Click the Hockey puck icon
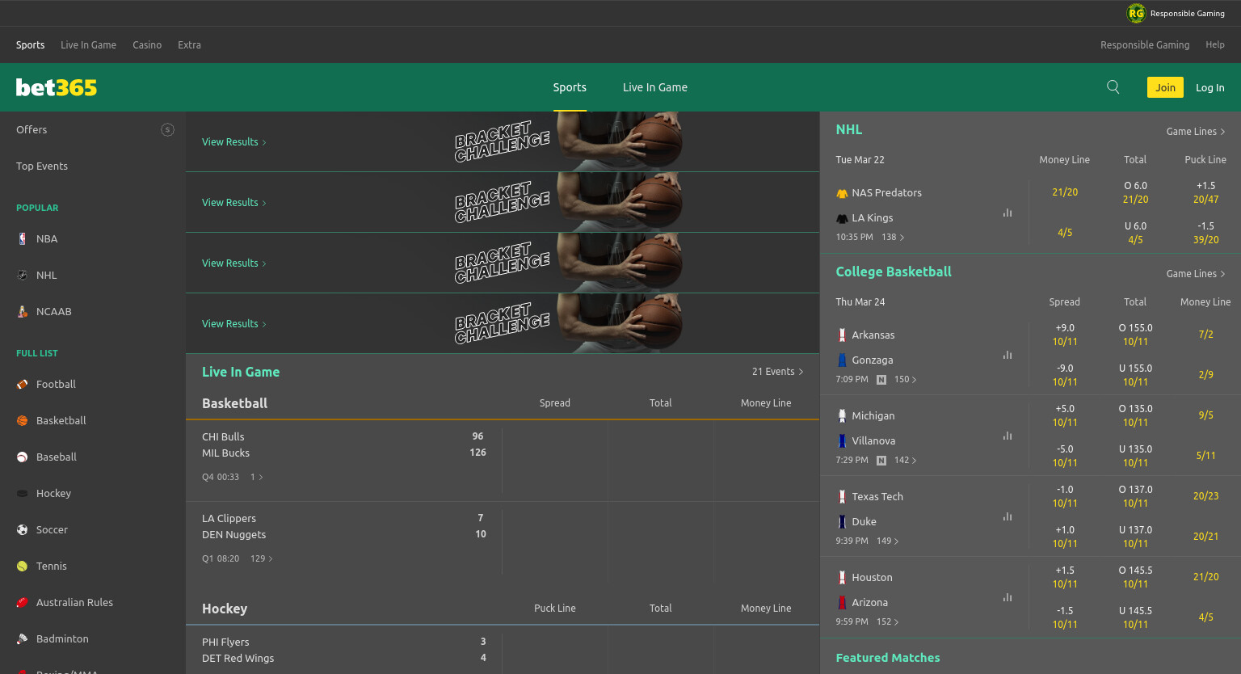This screenshot has height=674, width=1241. point(22,494)
